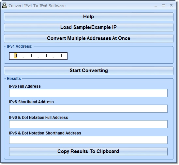Viewport: 179px width, 165px height.
Task: Load Sample/Example IP
Action: [x=89, y=27]
